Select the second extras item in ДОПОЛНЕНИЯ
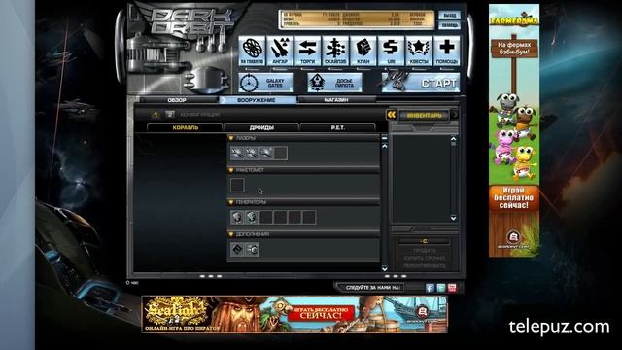 (x=252, y=250)
